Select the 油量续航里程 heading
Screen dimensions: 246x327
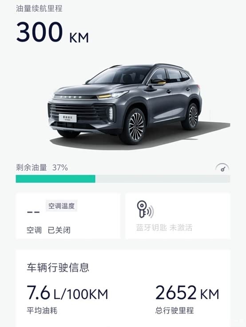coord(39,8)
